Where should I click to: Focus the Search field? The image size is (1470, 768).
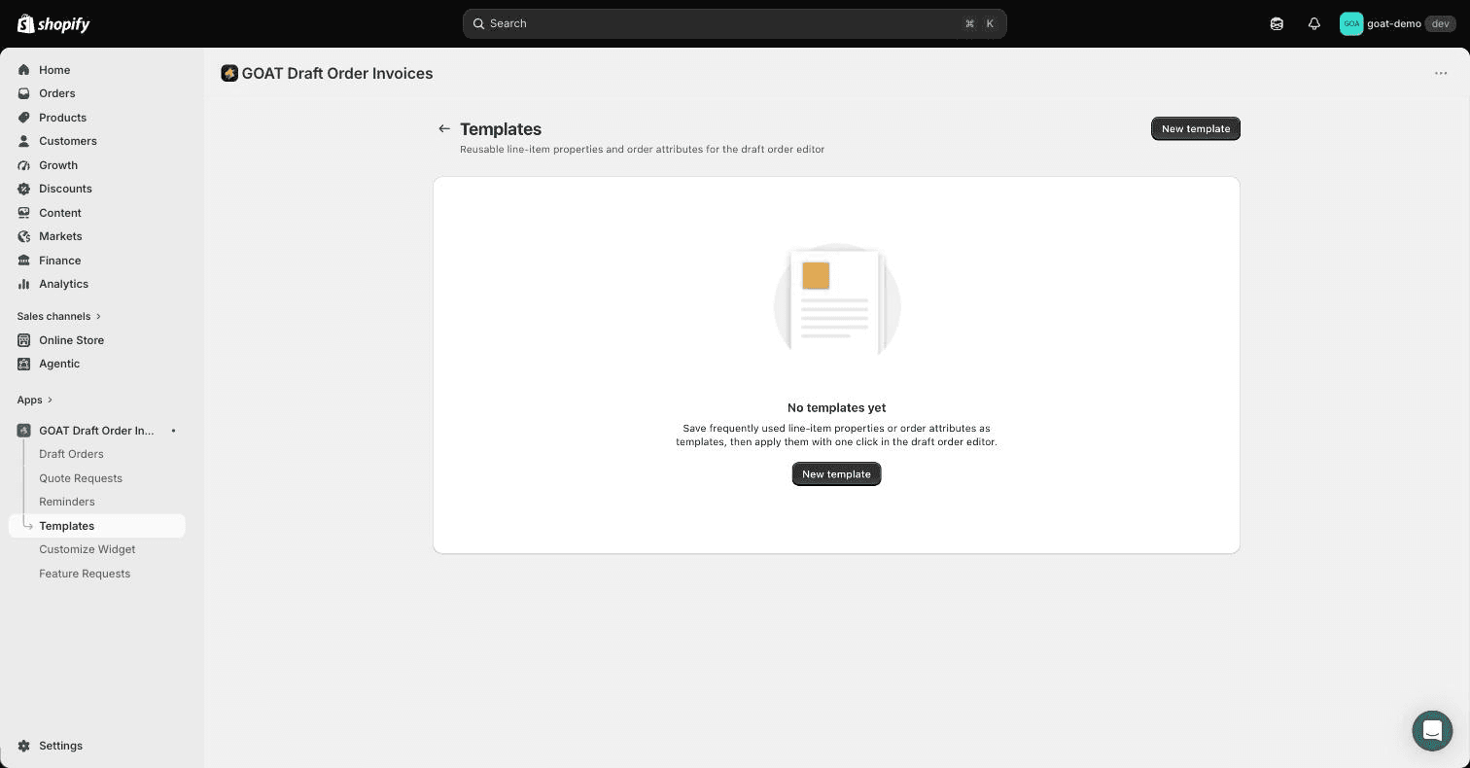(x=734, y=23)
